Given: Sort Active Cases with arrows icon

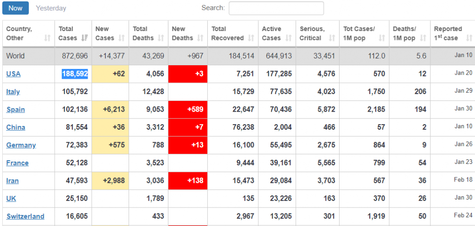Looking at the screenshot, I should (289, 38).
